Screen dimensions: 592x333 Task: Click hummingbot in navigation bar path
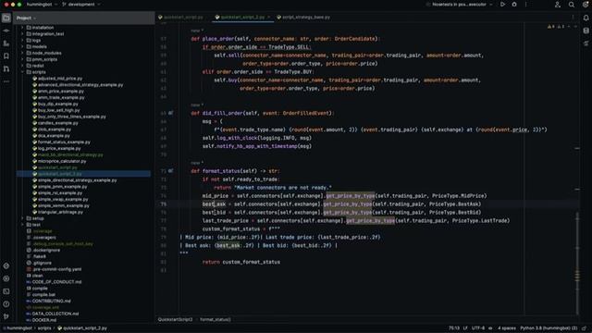pos(19,328)
